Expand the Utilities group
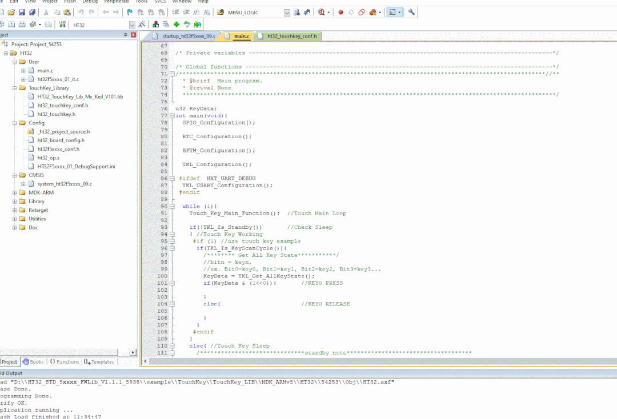 [14, 219]
